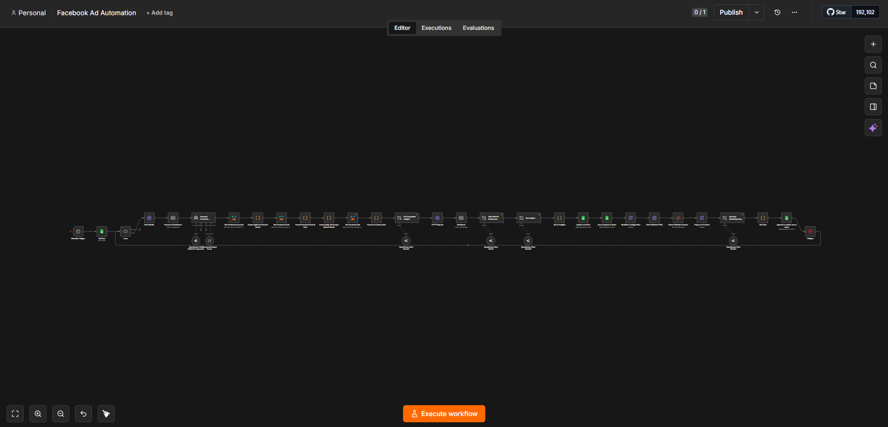Zoom in on the canvas
This screenshot has width=888, height=427.
tap(38, 414)
